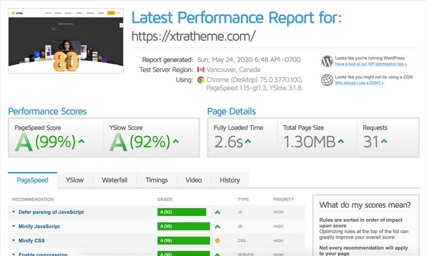Image resolution: width=427 pixels, height=256 pixels.
Task: Click the 'Why should I use a CDN?' link
Action: 359,83
